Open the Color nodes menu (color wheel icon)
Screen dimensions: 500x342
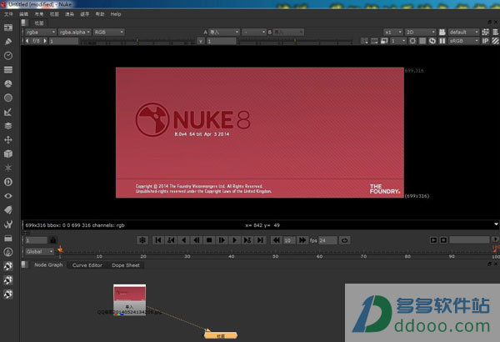click(8, 83)
